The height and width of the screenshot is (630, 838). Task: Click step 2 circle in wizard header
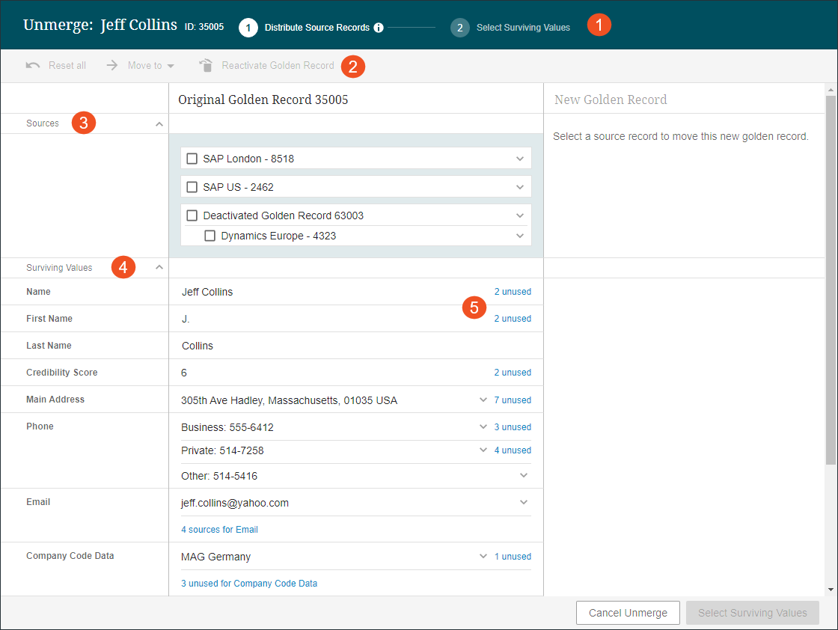coord(460,28)
